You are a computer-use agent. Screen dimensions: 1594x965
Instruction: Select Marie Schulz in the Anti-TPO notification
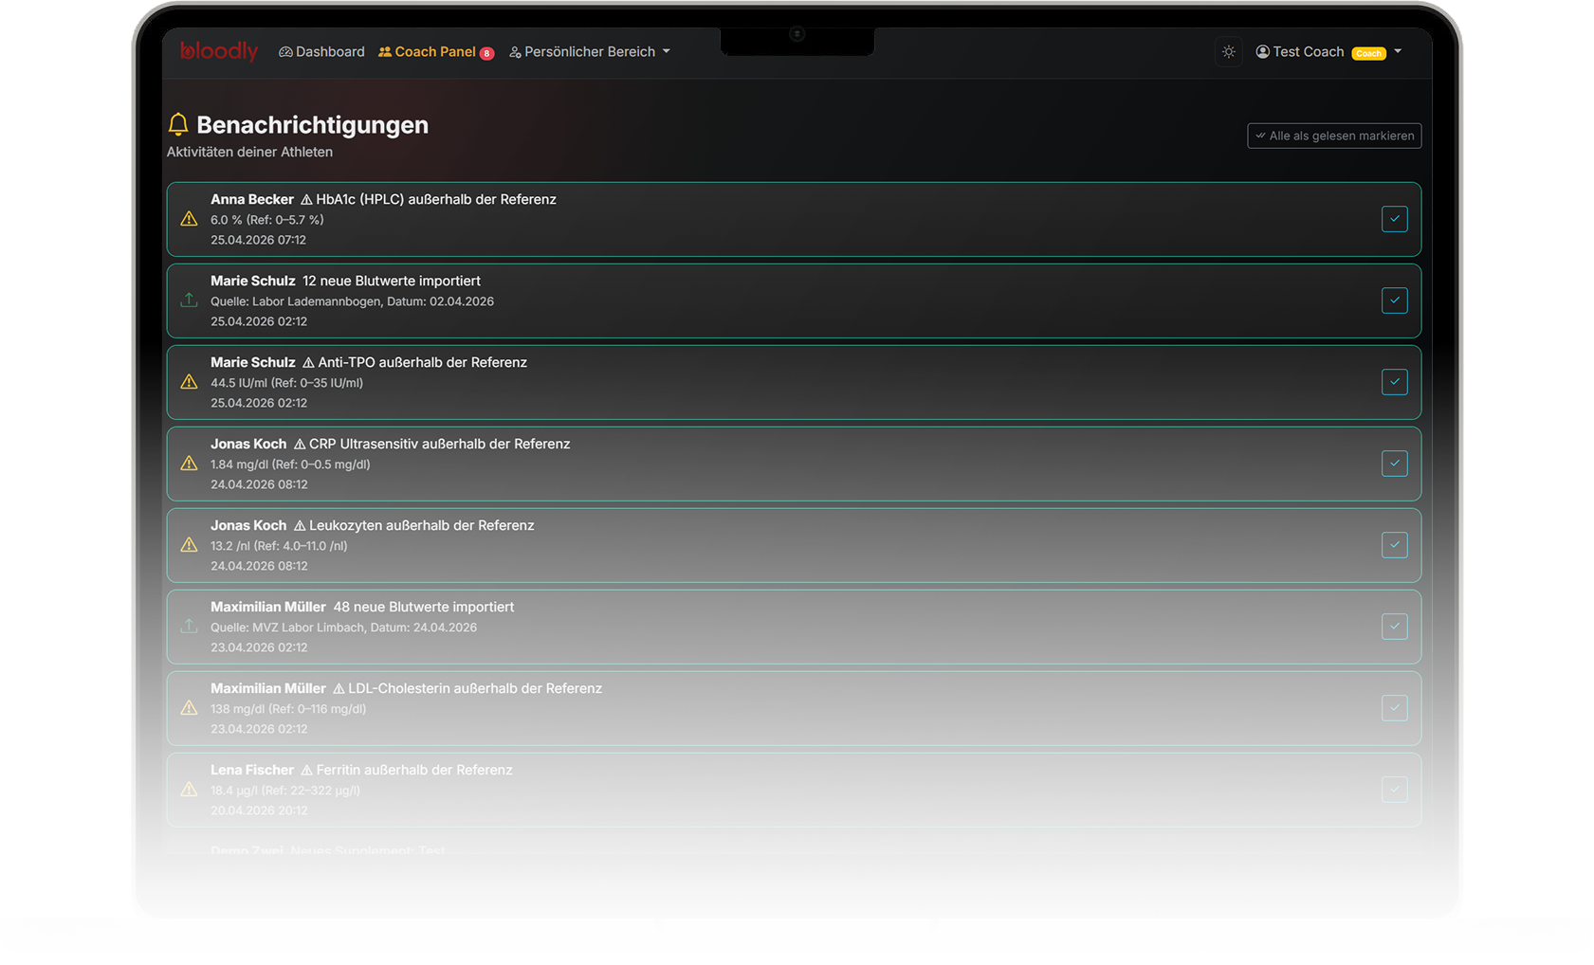(x=251, y=362)
